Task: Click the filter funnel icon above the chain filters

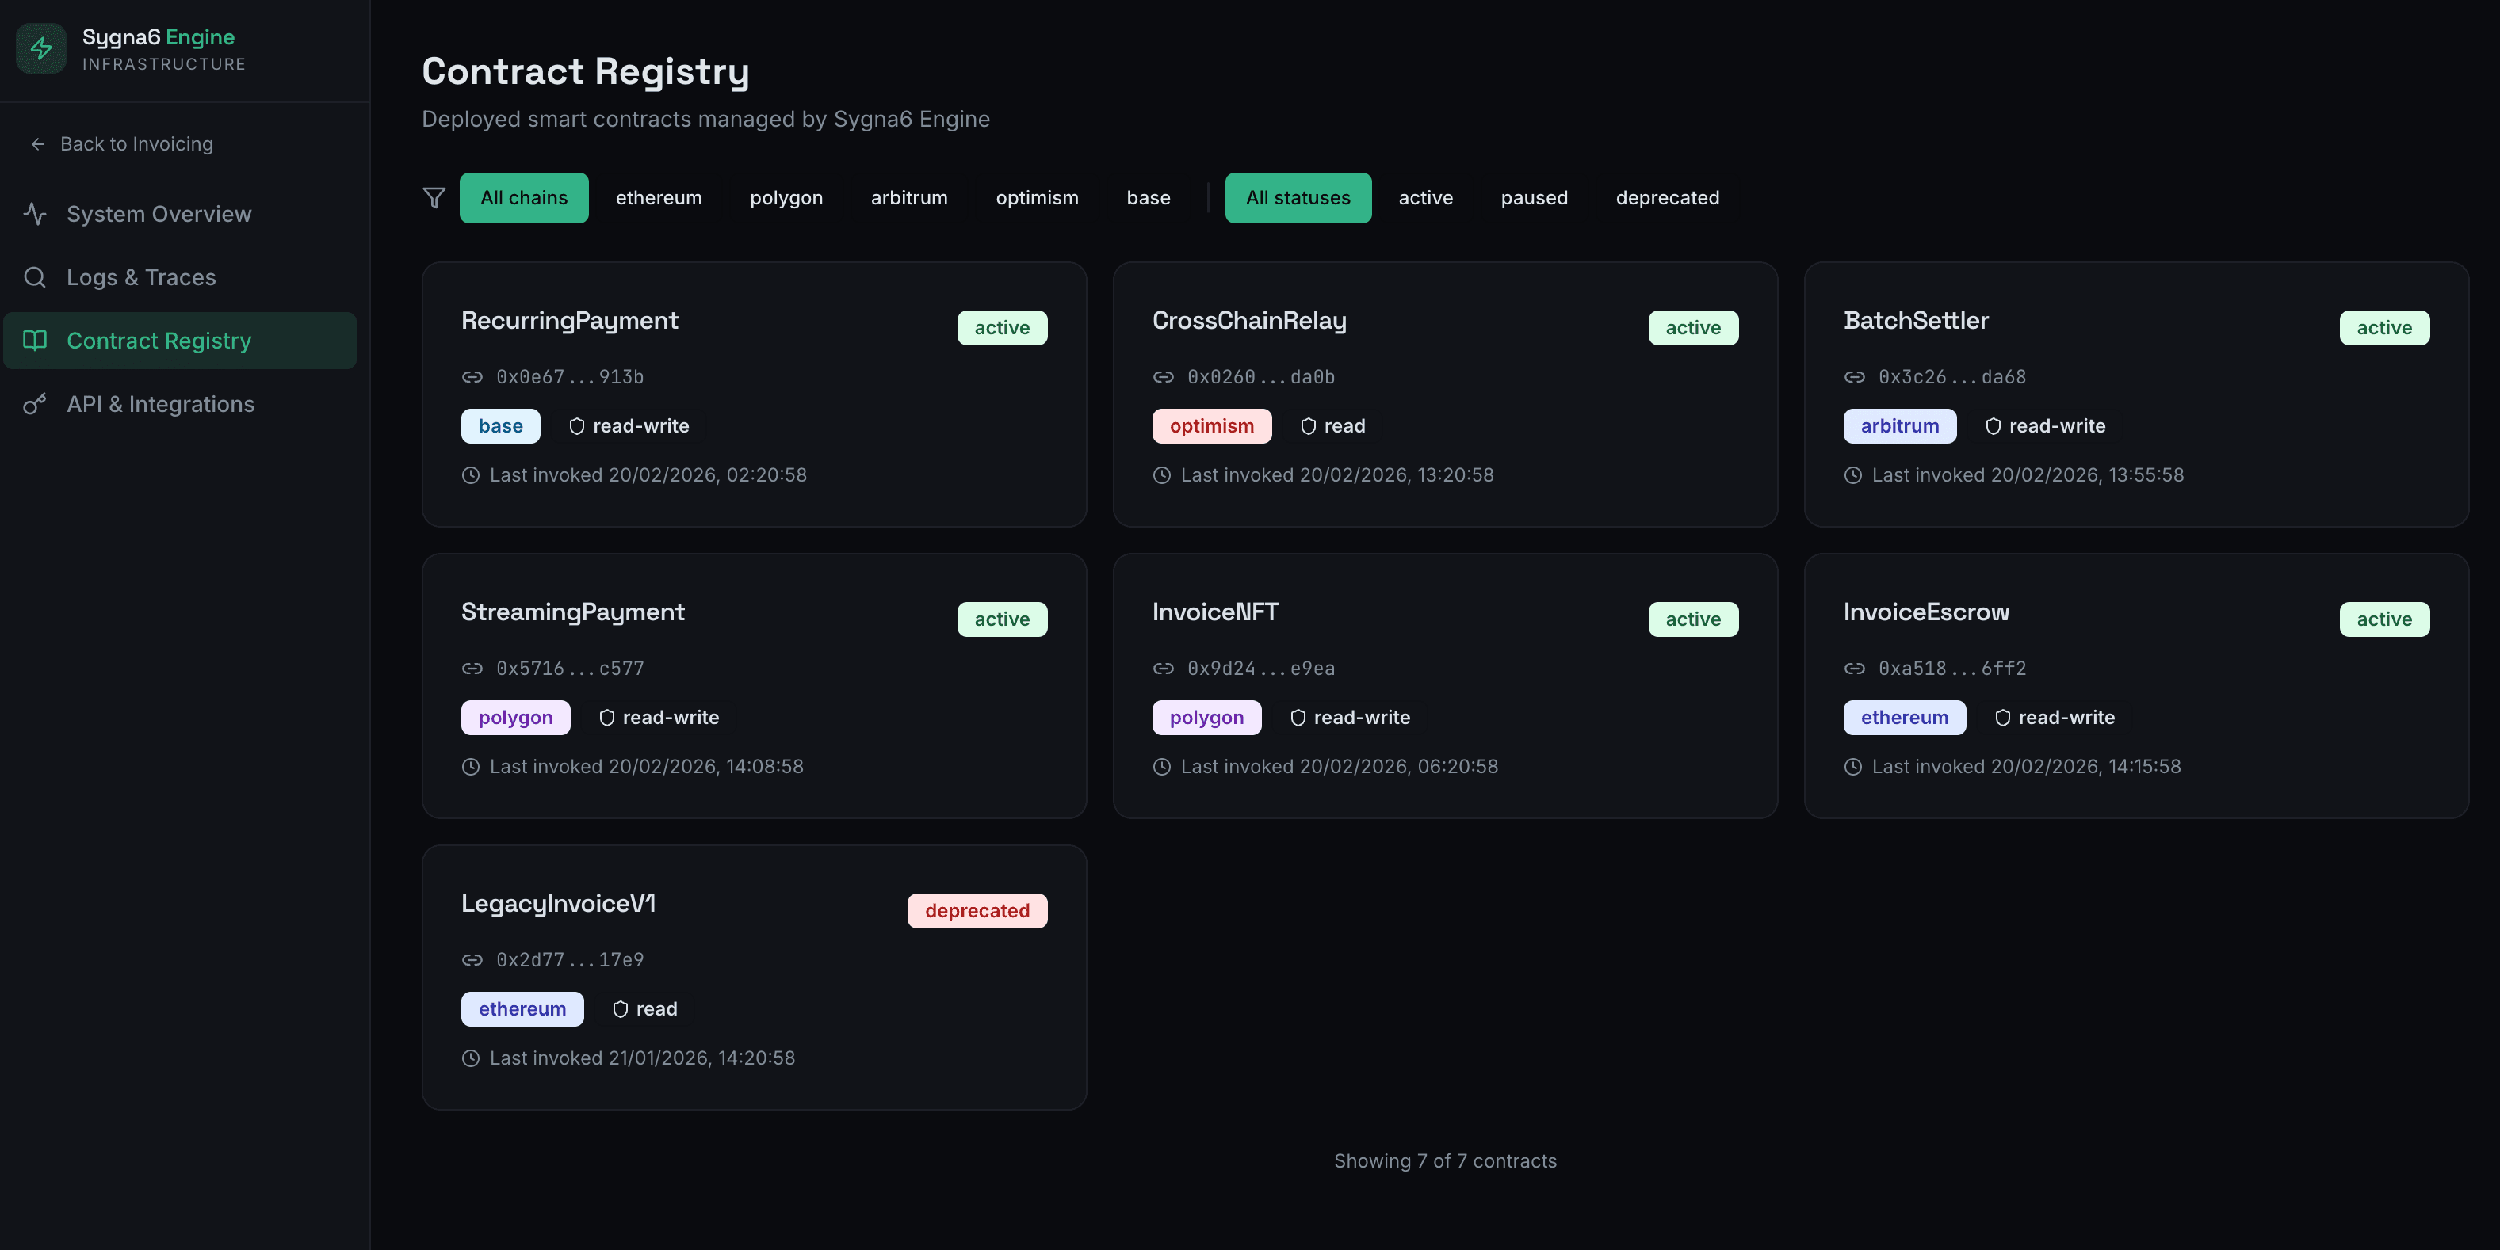Action: tap(435, 197)
